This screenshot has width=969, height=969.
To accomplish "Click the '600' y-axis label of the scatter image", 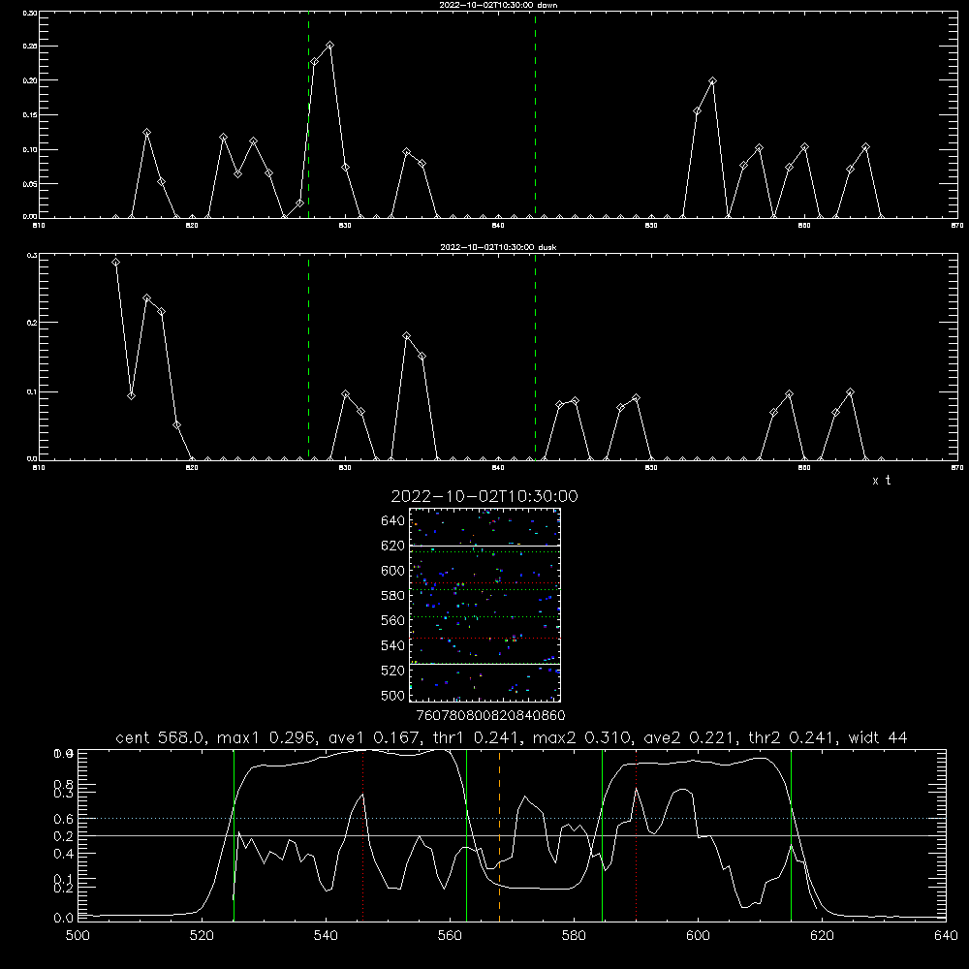I will [x=393, y=571].
